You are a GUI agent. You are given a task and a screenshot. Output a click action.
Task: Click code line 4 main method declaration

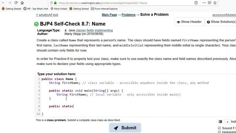86,91
